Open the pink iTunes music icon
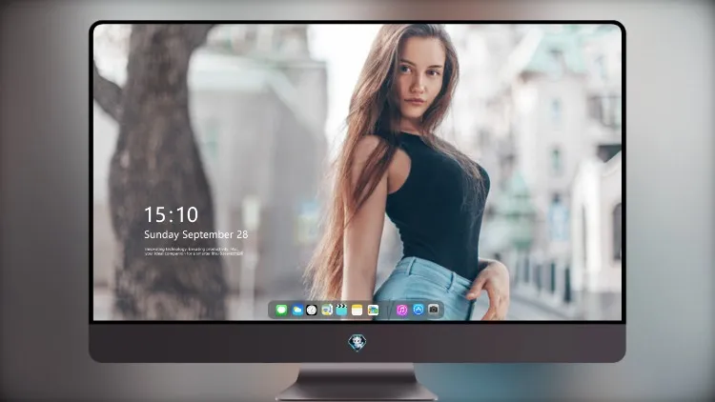 coord(401,311)
